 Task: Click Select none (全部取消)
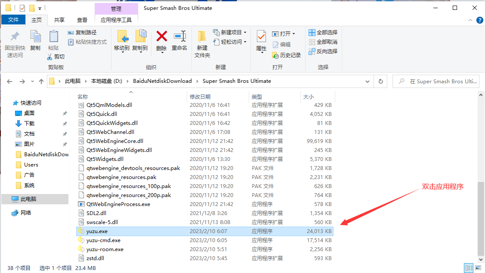[323, 42]
